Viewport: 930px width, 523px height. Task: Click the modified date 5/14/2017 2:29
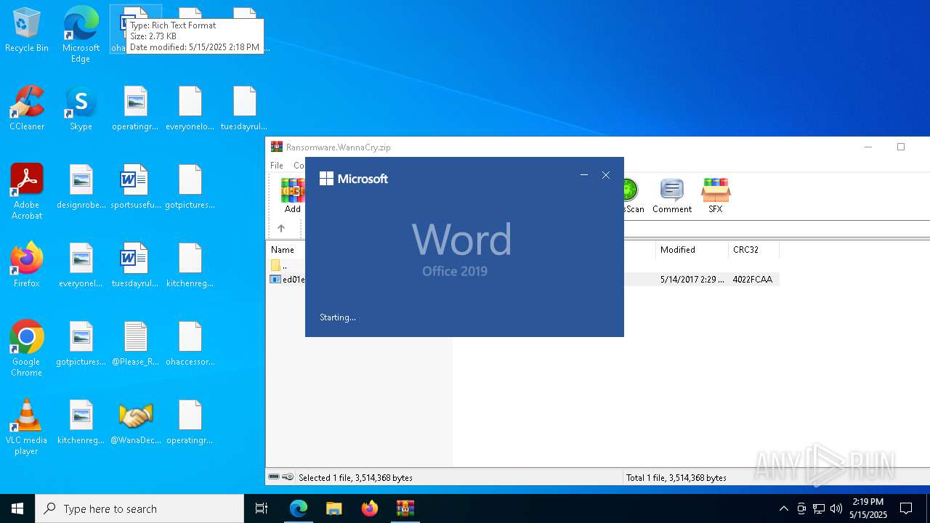pos(692,280)
